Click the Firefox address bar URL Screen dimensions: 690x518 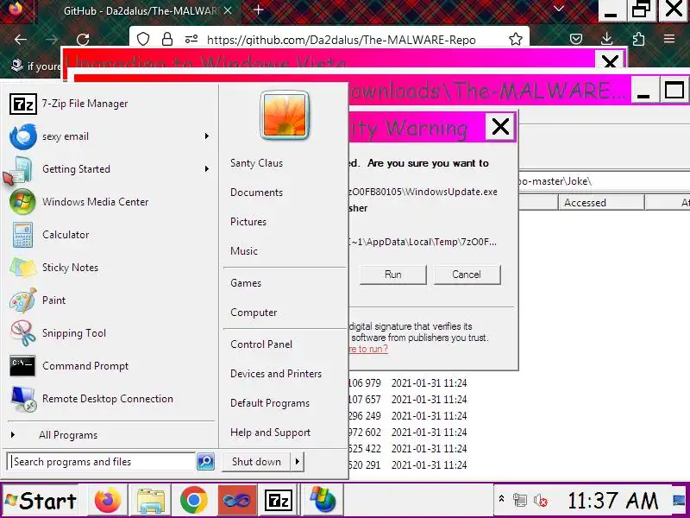pyautogui.click(x=341, y=40)
